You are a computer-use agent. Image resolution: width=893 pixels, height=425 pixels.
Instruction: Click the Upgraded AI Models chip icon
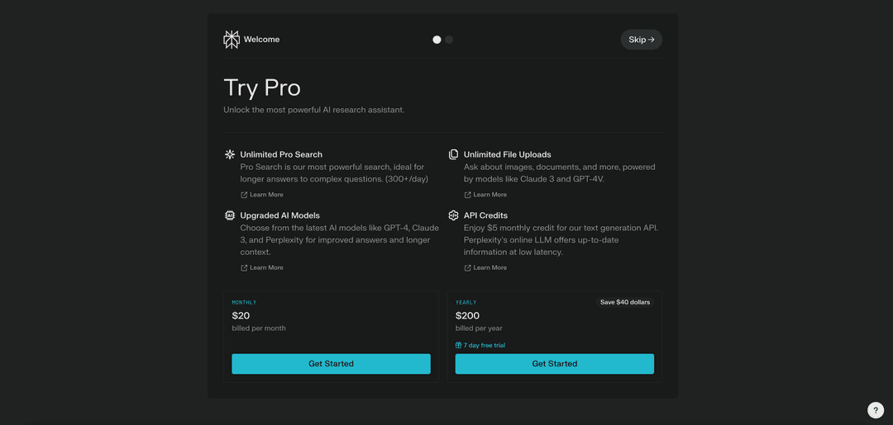tap(230, 215)
